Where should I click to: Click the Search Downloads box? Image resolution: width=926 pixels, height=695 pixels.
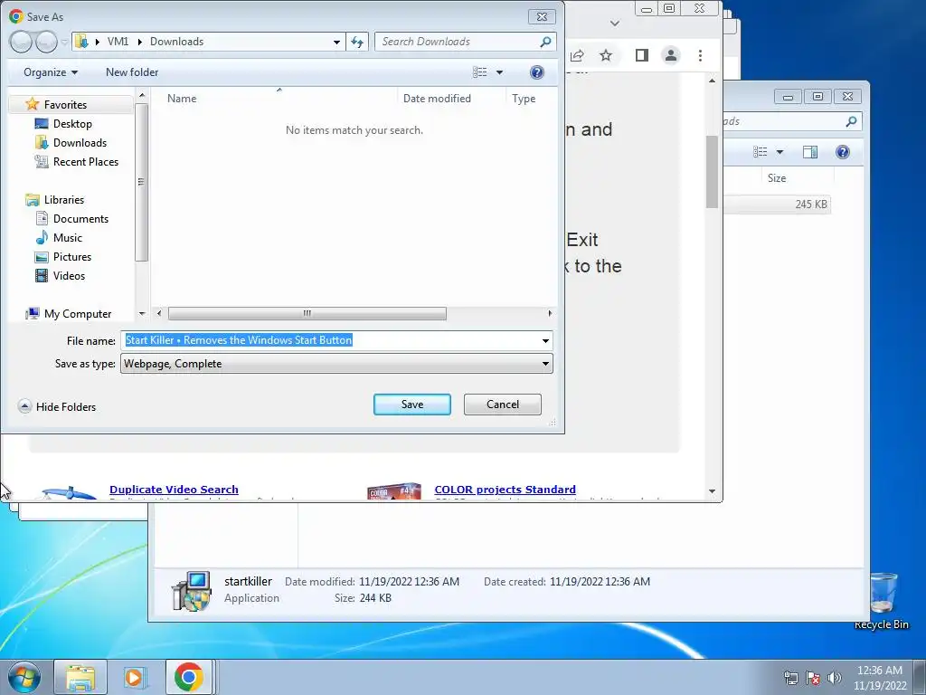[x=458, y=42]
